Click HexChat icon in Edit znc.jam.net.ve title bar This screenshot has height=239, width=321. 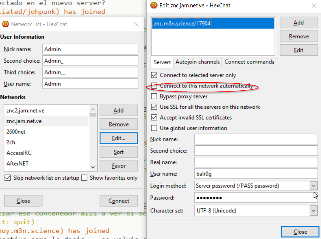point(154,5)
